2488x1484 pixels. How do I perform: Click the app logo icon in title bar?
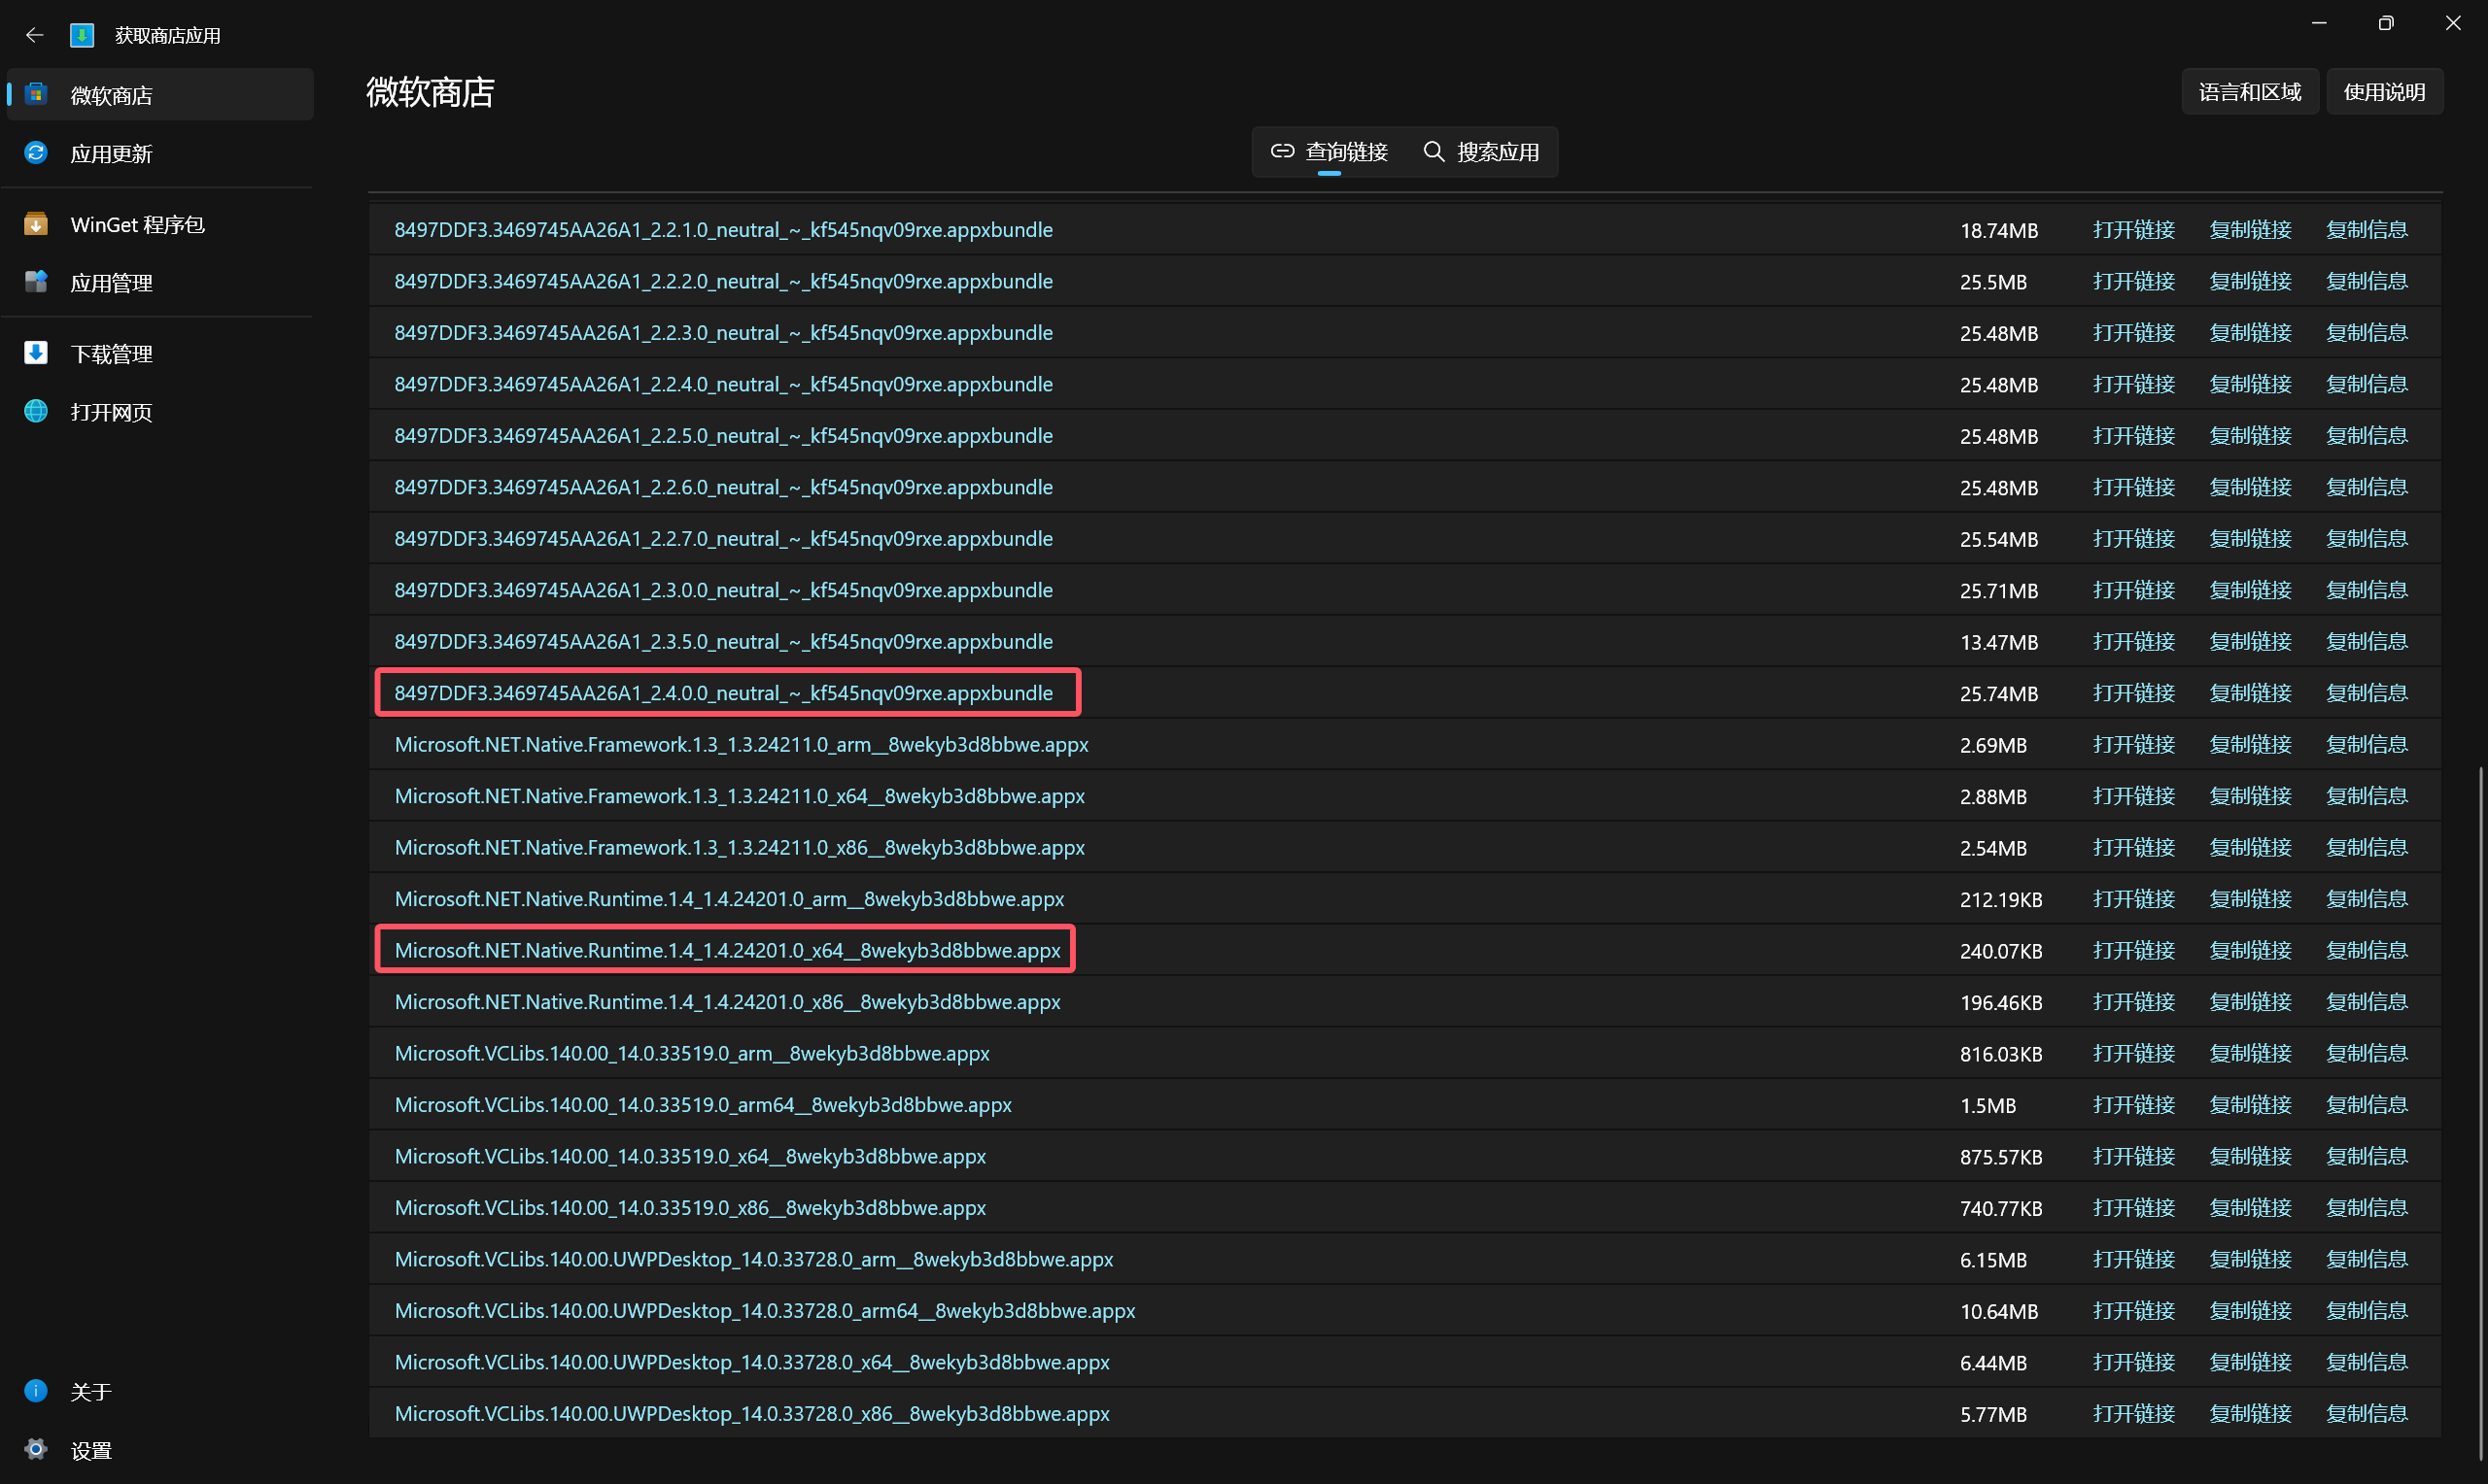click(82, 35)
